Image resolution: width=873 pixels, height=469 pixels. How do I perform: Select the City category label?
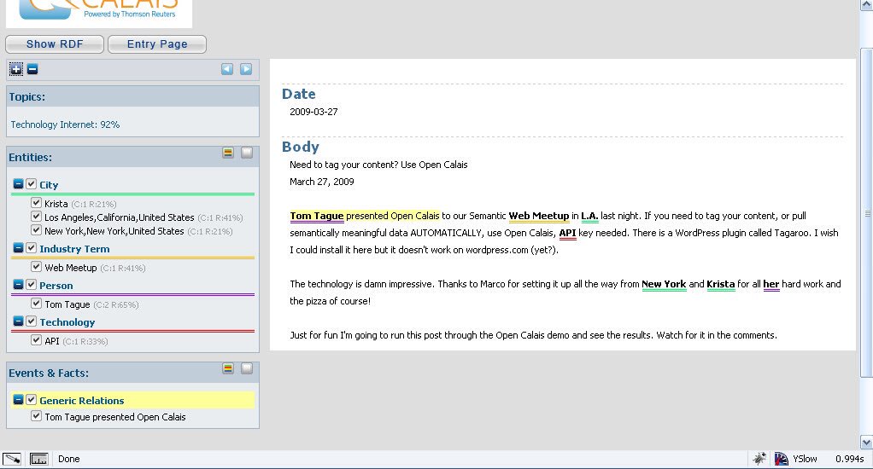49,185
